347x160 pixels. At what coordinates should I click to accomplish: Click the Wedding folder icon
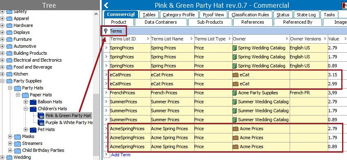point(9,158)
